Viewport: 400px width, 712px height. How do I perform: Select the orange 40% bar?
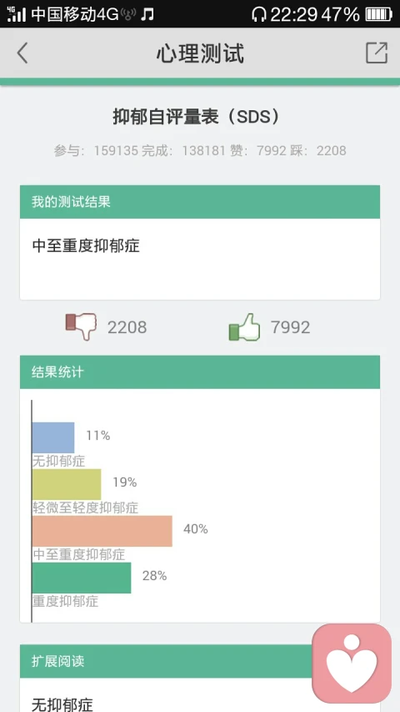pyautogui.click(x=102, y=531)
